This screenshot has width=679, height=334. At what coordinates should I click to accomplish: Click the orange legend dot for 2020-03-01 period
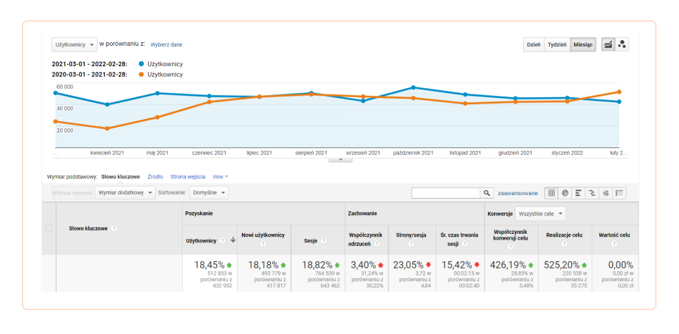coord(141,75)
